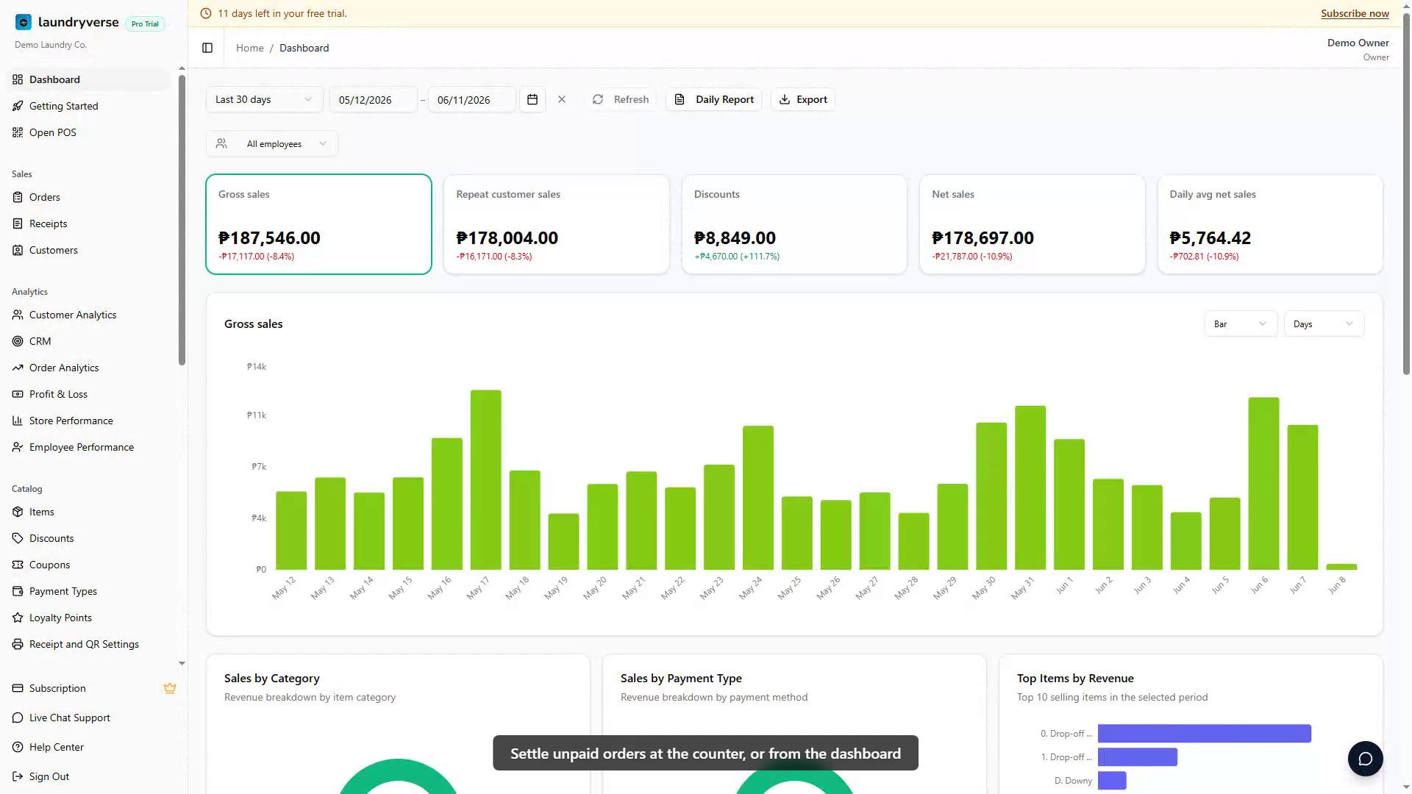Viewport: 1412px width, 794px height.
Task: Select the Repeat customer sales card
Action: click(x=557, y=224)
